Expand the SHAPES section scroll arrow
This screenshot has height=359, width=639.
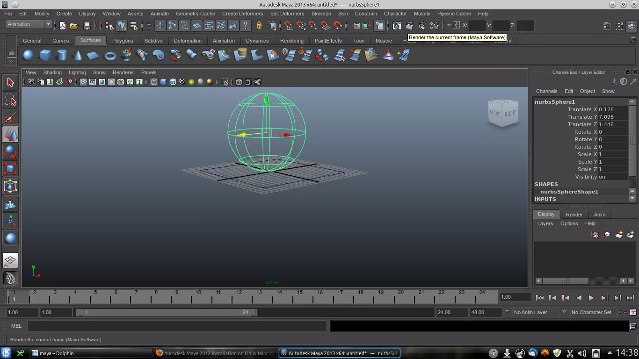click(x=632, y=191)
